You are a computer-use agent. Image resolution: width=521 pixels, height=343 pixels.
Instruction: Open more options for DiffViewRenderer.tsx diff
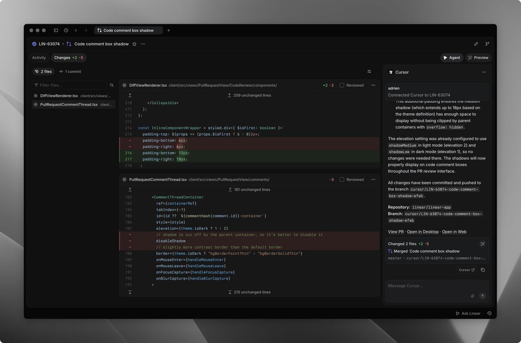tap(373, 85)
